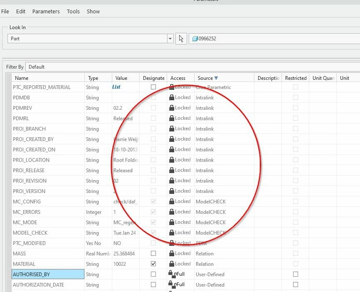
Task: Click the lock icon for MASS
Action: (172, 253)
